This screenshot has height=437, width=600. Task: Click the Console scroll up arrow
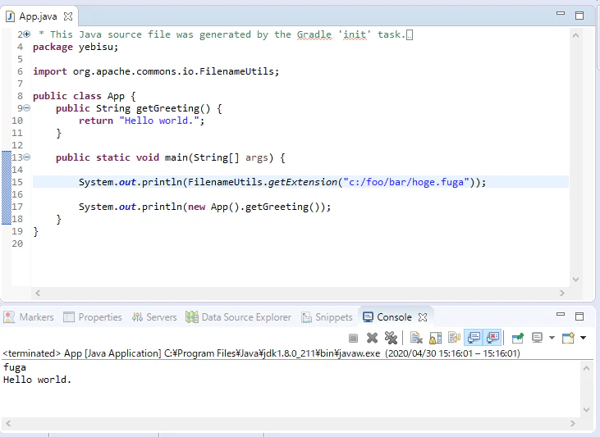586,369
